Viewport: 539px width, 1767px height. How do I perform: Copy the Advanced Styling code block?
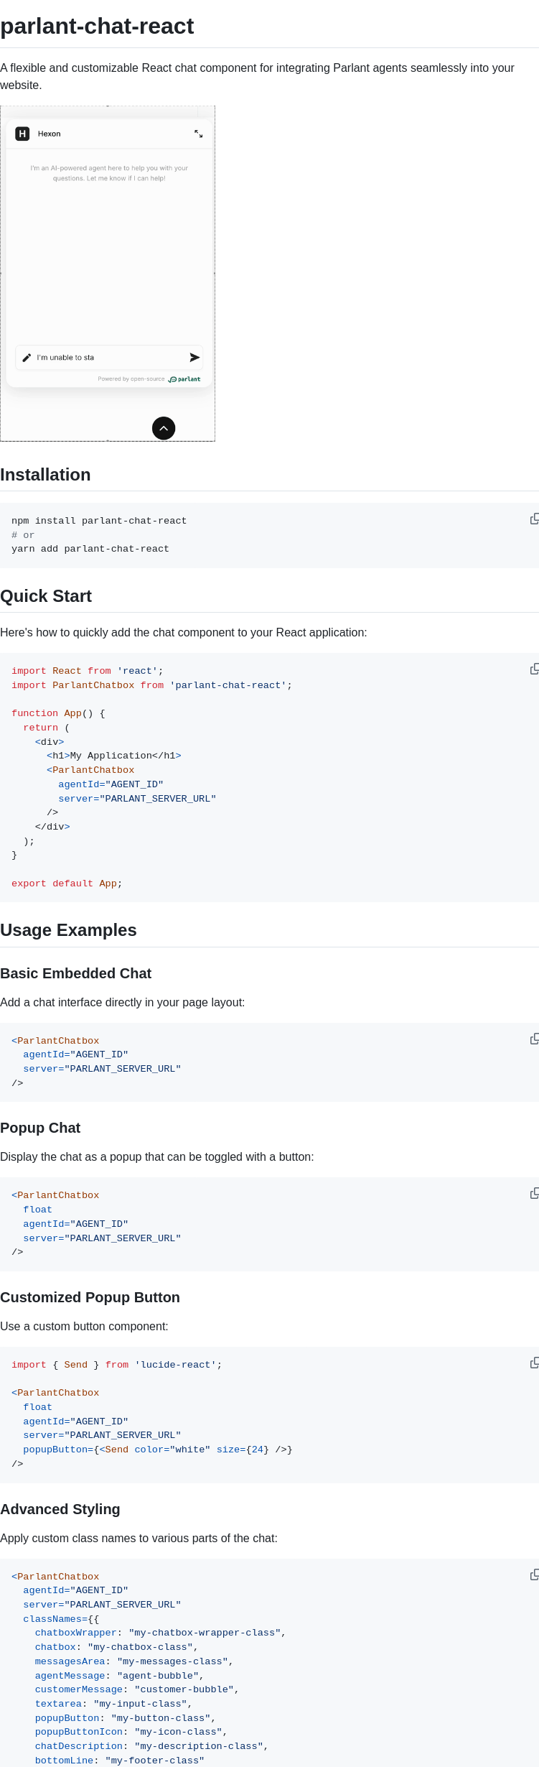[534, 1575]
